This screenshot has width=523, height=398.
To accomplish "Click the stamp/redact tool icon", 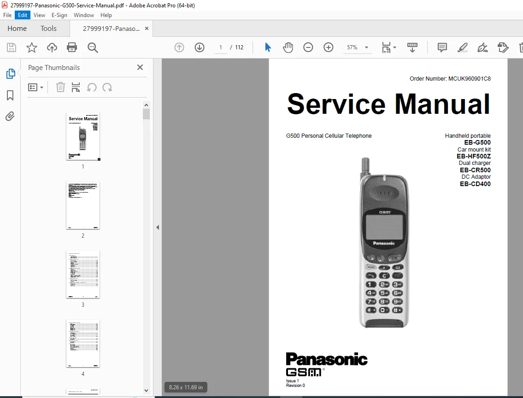I will [503, 47].
